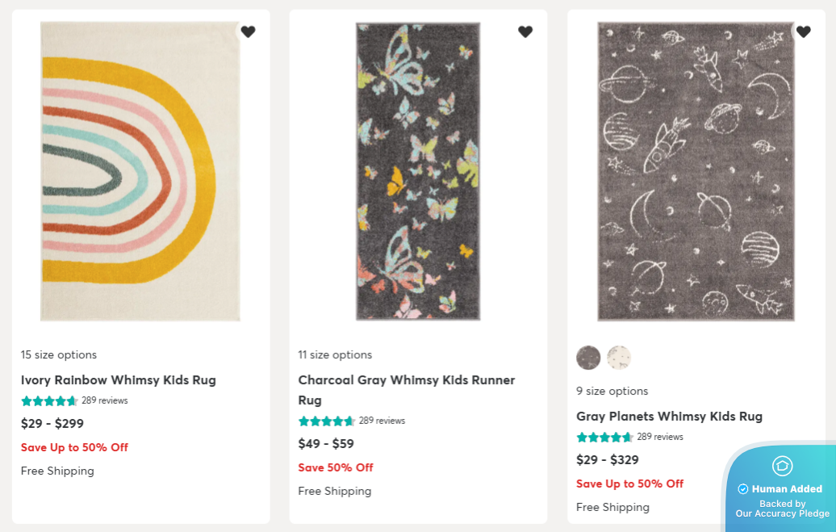Choose the ivory color swatch on planets rug

[x=618, y=358]
